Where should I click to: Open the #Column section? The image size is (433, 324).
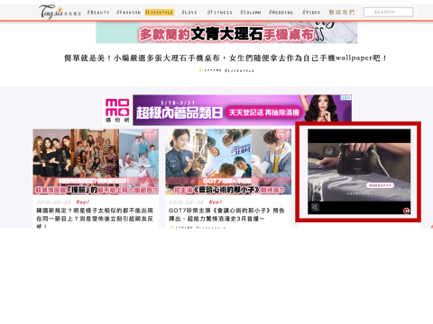tap(251, 13)
